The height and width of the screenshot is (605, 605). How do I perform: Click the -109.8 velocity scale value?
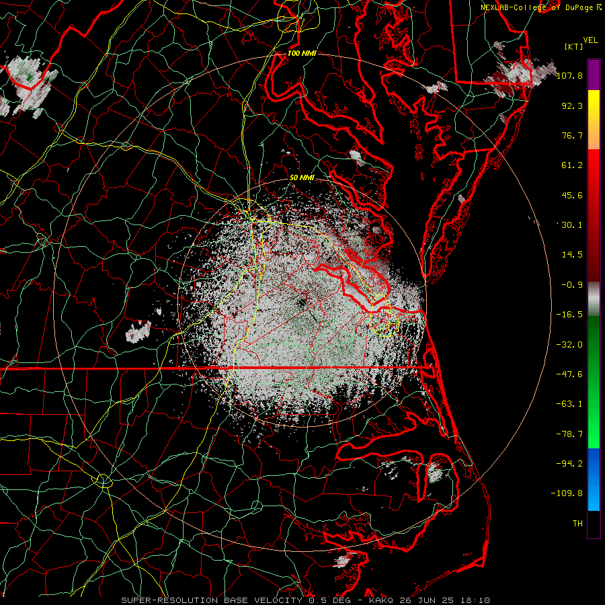567,493
